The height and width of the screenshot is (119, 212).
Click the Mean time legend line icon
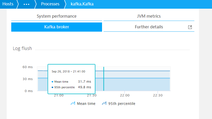coord(73,103)
